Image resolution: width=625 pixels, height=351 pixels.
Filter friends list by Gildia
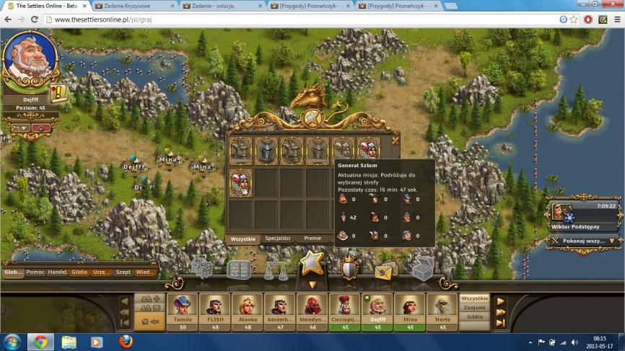474,316
